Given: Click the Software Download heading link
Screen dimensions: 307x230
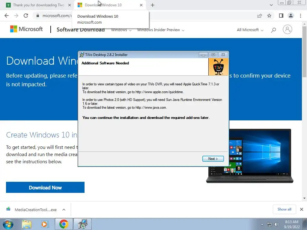Looking at the screenshot, I should 81,30.
